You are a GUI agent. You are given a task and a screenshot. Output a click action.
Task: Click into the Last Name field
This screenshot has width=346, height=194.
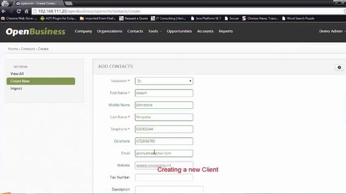tap(164, 117)
